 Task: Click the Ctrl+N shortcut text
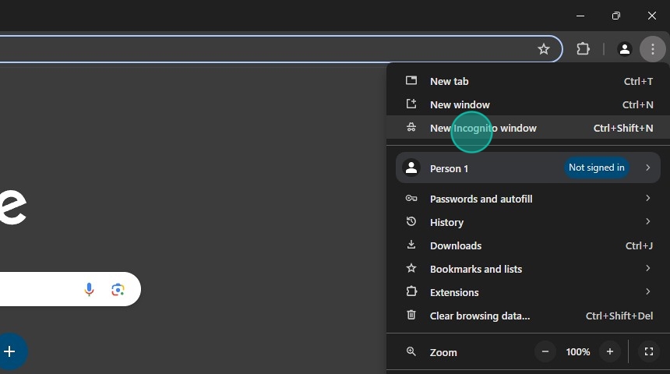point(637,104)
